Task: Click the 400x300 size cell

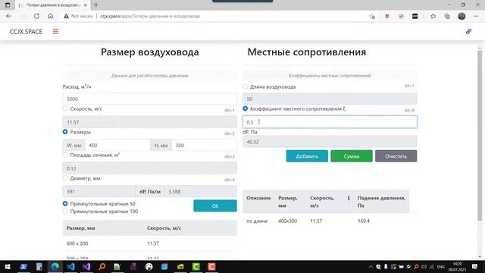Action: [287, 221]
